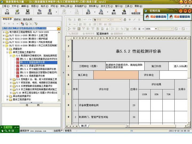Open the 资料上报 menu

point(66,6)
